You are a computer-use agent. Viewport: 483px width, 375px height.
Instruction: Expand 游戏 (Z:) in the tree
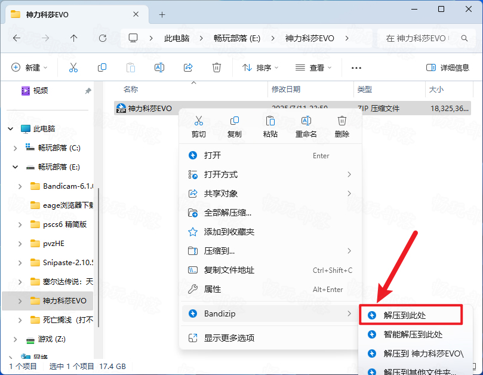[x=16, y=339]
